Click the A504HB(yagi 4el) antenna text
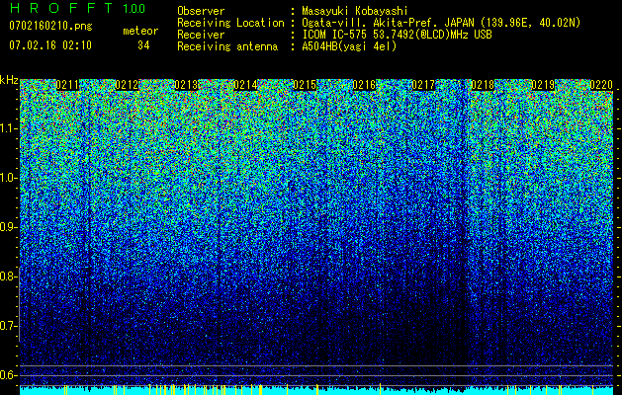This screenshot has height=395, width=622. [349, 46]
